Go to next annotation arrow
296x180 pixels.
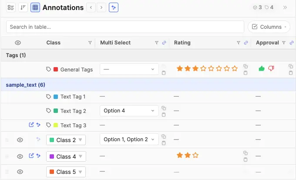click(x=101, y=7)
